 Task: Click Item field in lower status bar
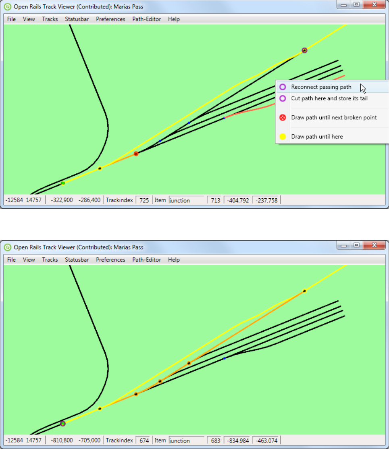tap(187, 441)
